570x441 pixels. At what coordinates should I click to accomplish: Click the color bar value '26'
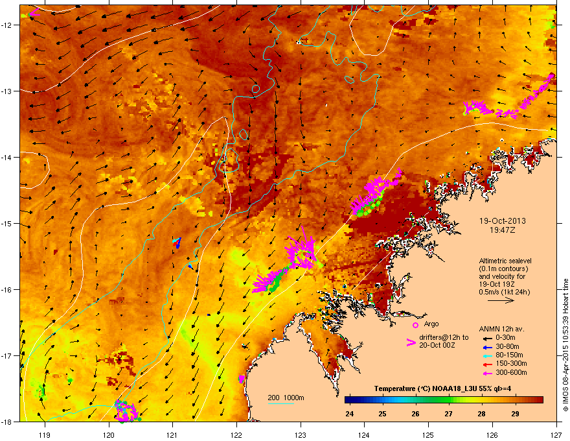(415, 414)
